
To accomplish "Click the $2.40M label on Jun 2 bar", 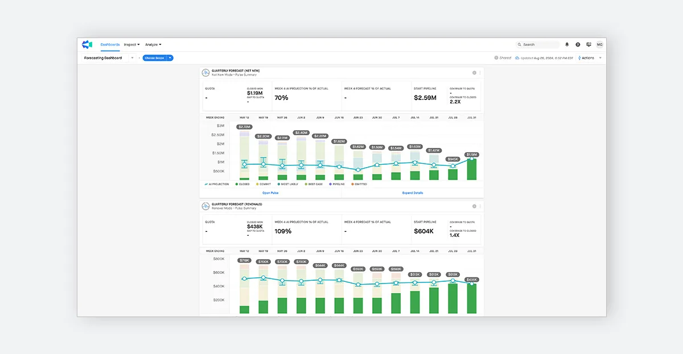I will point(301,132).
